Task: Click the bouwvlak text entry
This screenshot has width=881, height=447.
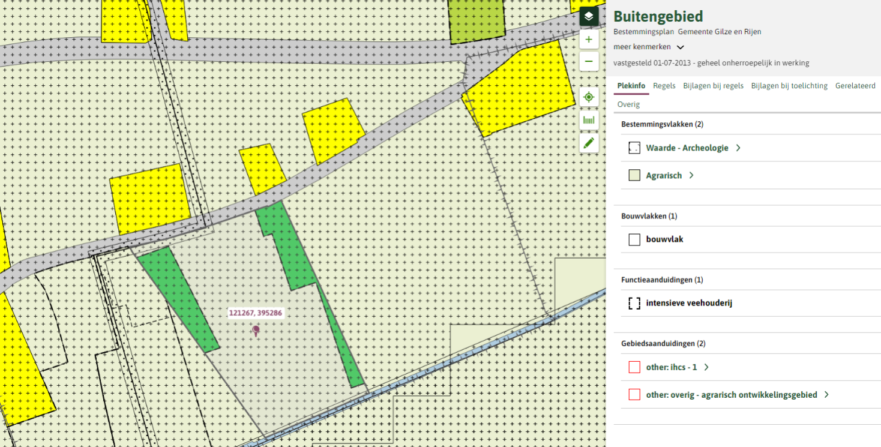Action: point(664,239)
